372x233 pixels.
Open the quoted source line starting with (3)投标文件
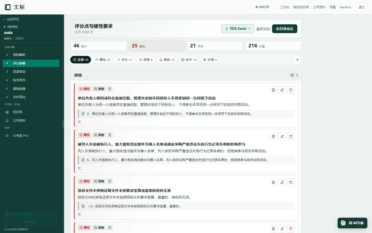click(187, 206)
